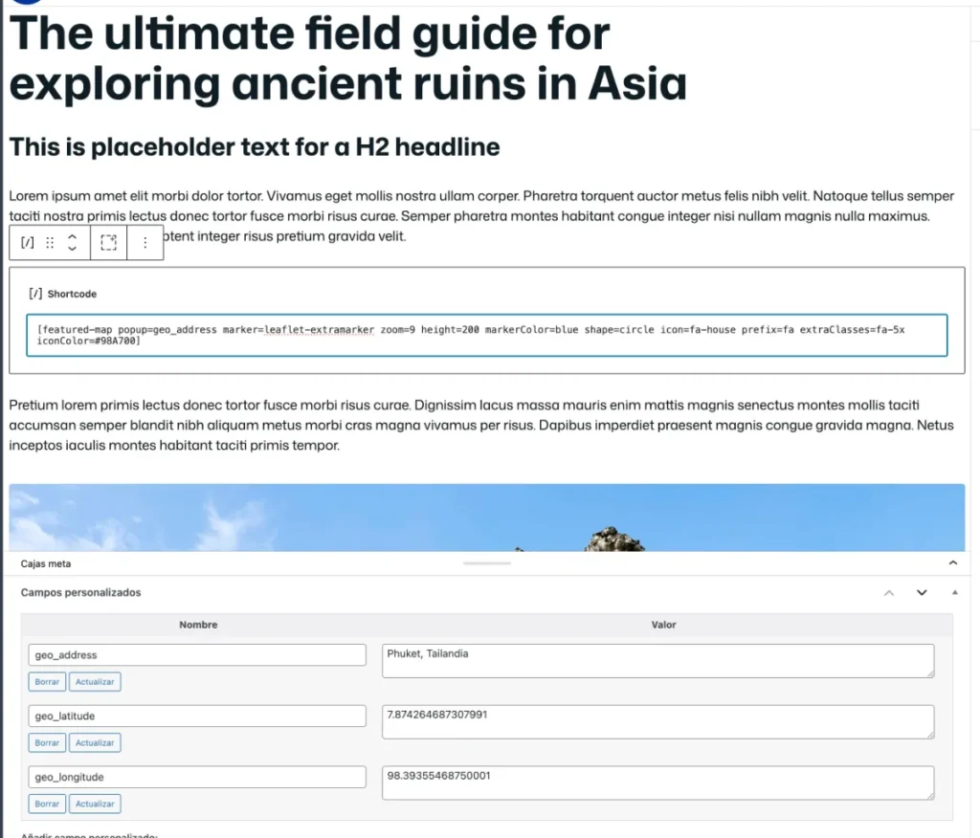
Task: Click Borrar under geo_latitude
Action: 47,743
